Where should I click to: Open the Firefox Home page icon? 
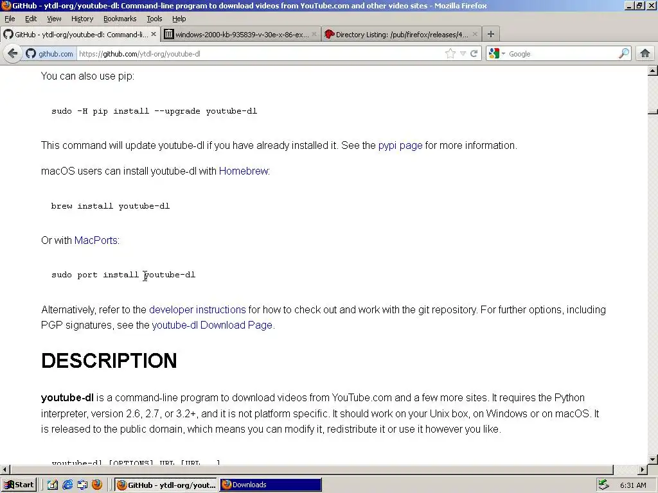(645, 54)
